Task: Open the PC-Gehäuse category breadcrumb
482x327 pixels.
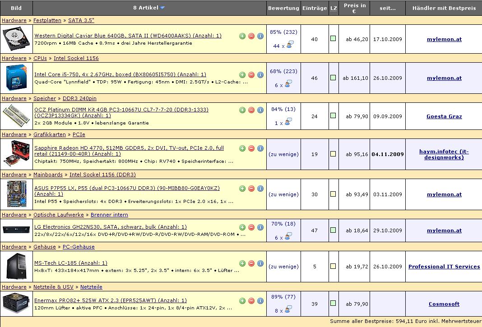Action: 79,247
